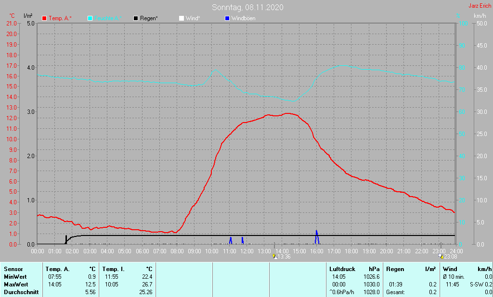The height and width of the screenshot is (297, 493).
Task: Click the Sensor header in the stats table
Action: (13, 269)
